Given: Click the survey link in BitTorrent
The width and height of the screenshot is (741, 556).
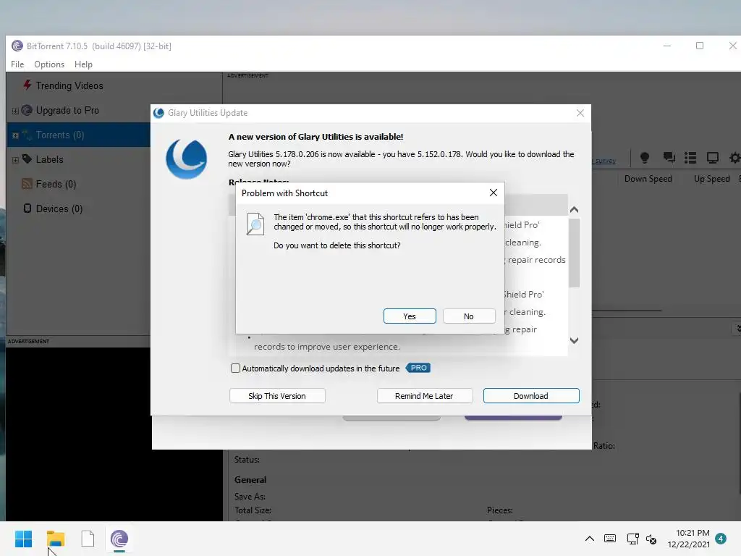Looking at the screenshot, I should [606, 161].
